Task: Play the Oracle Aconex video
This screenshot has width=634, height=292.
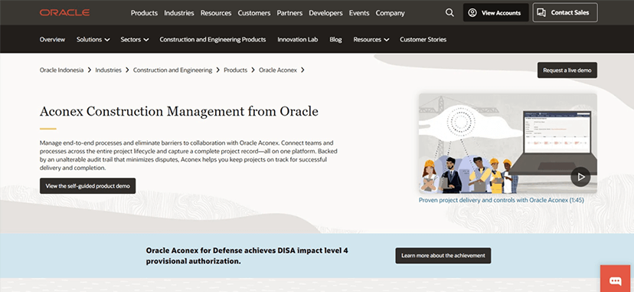Action: 580,177
